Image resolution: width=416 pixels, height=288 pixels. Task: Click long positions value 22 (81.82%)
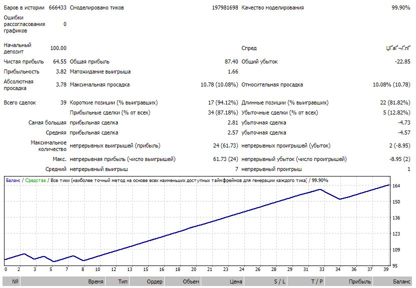[395, 103]
